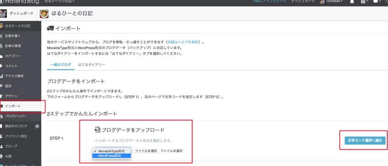The height and width of the screenshot is (166, 388).
Task: Click the bar chart icon beside アクセス解析
Action: (1, 76)
